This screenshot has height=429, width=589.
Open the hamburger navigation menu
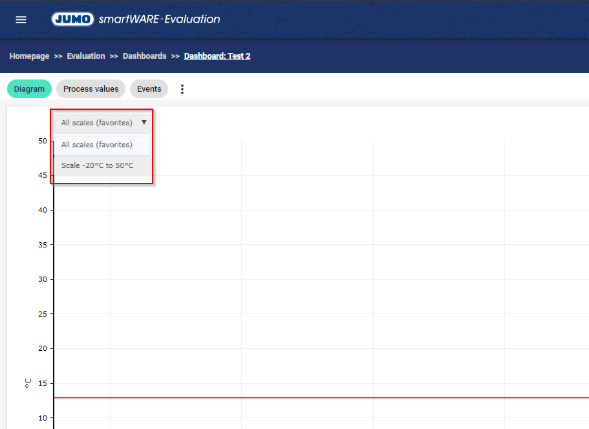coord(21,19)
